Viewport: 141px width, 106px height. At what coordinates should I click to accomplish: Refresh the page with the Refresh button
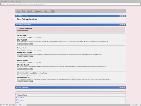[x=13, y=2]
